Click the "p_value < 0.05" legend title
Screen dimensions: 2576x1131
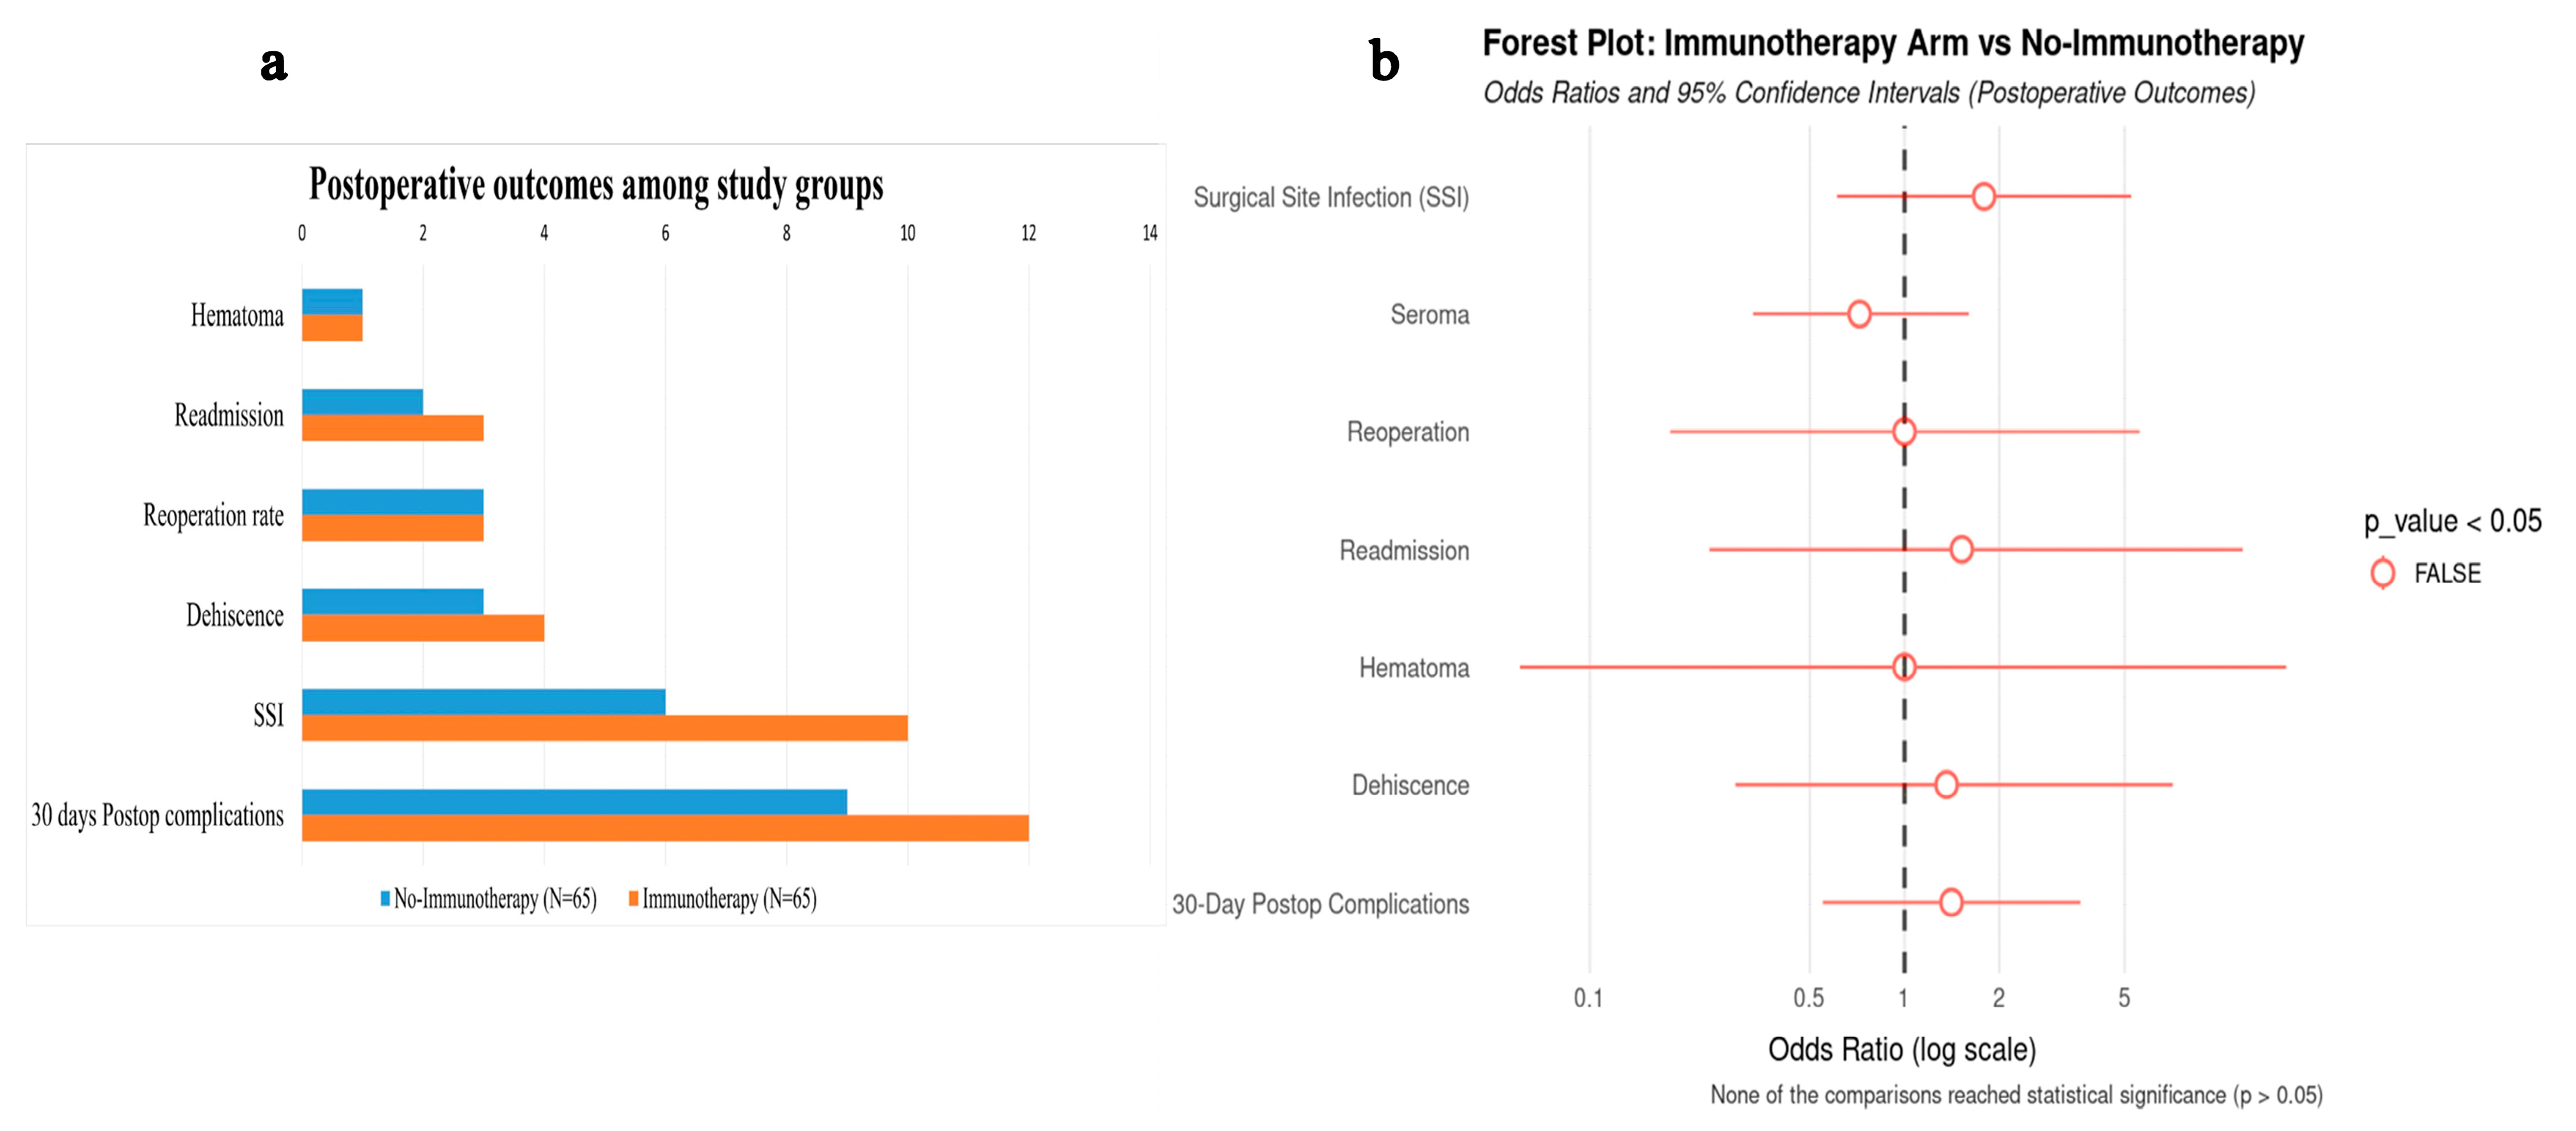pyautogui.click(x=2451, y=521)
